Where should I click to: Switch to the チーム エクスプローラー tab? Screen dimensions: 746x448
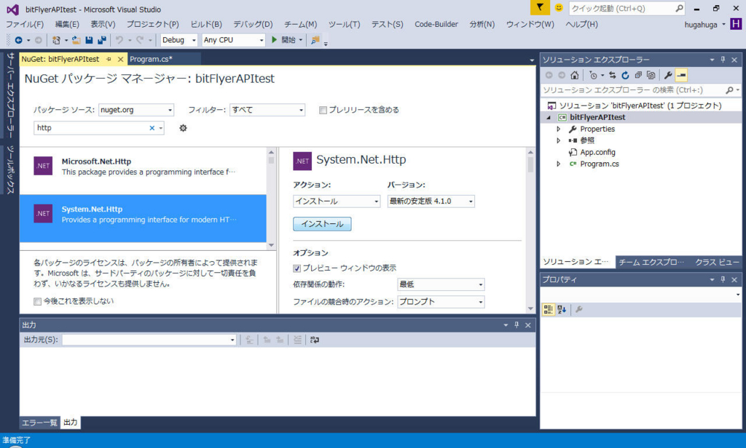pos(651,262)
